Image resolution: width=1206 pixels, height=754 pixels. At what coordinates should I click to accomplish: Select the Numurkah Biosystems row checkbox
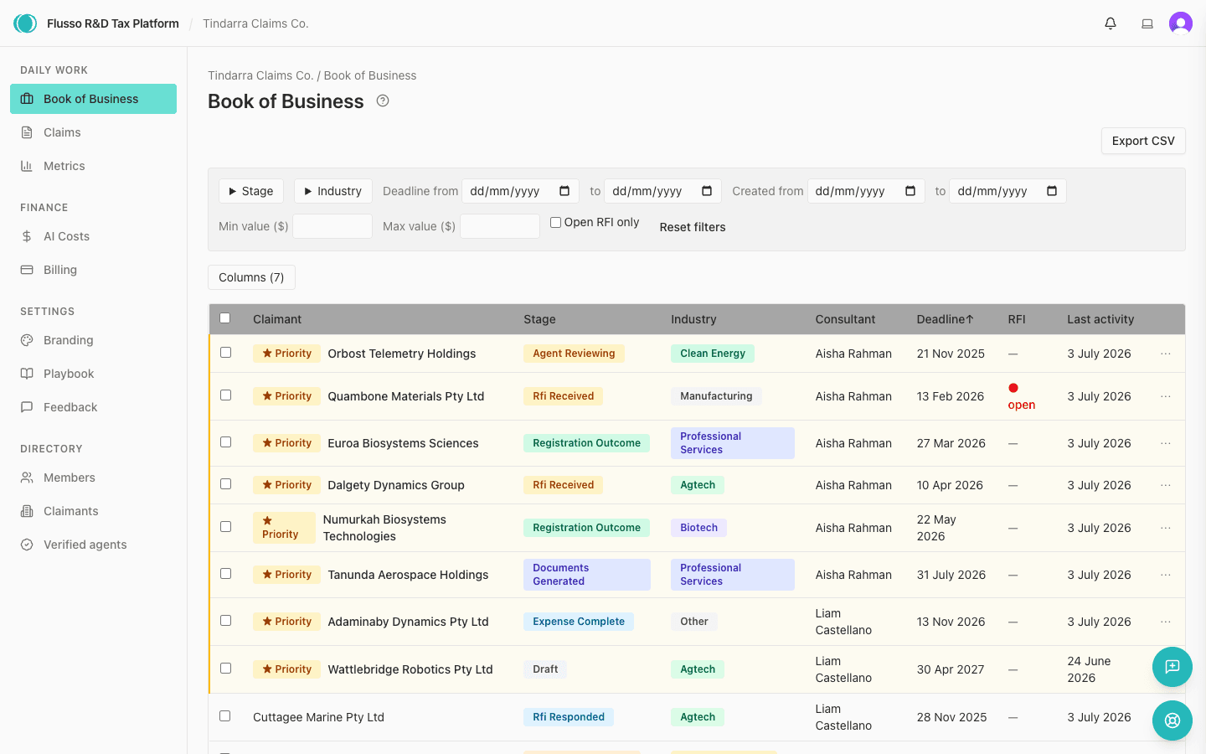(x=225, y=527)
